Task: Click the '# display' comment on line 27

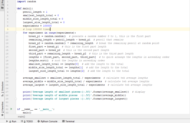Action: click(x=139, y=92)
